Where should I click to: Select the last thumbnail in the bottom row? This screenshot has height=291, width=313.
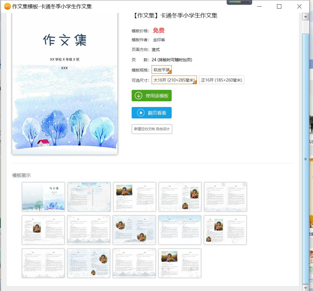click(180, 263)
